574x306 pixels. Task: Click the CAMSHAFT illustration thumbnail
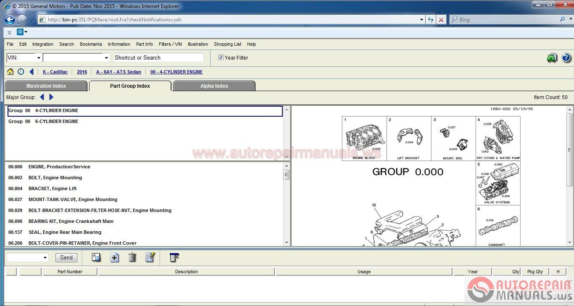click(498, 226)
